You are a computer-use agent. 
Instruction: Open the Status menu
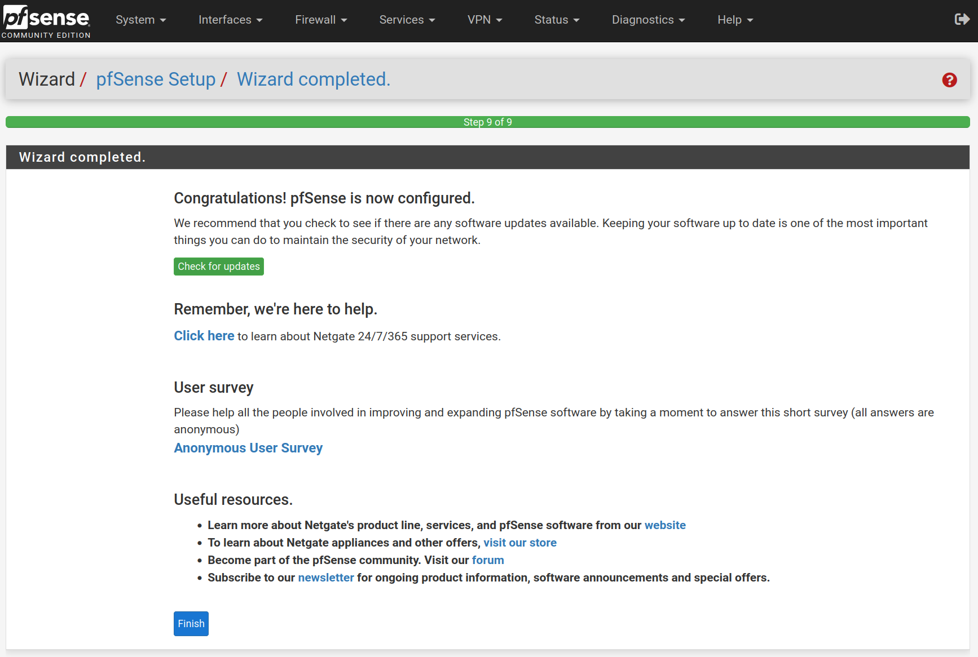coord(556,20)
